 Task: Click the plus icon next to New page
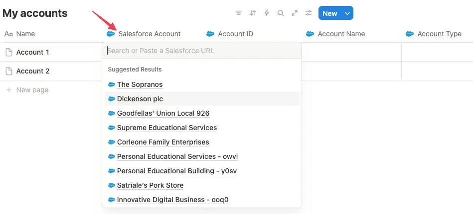[9, 90]
